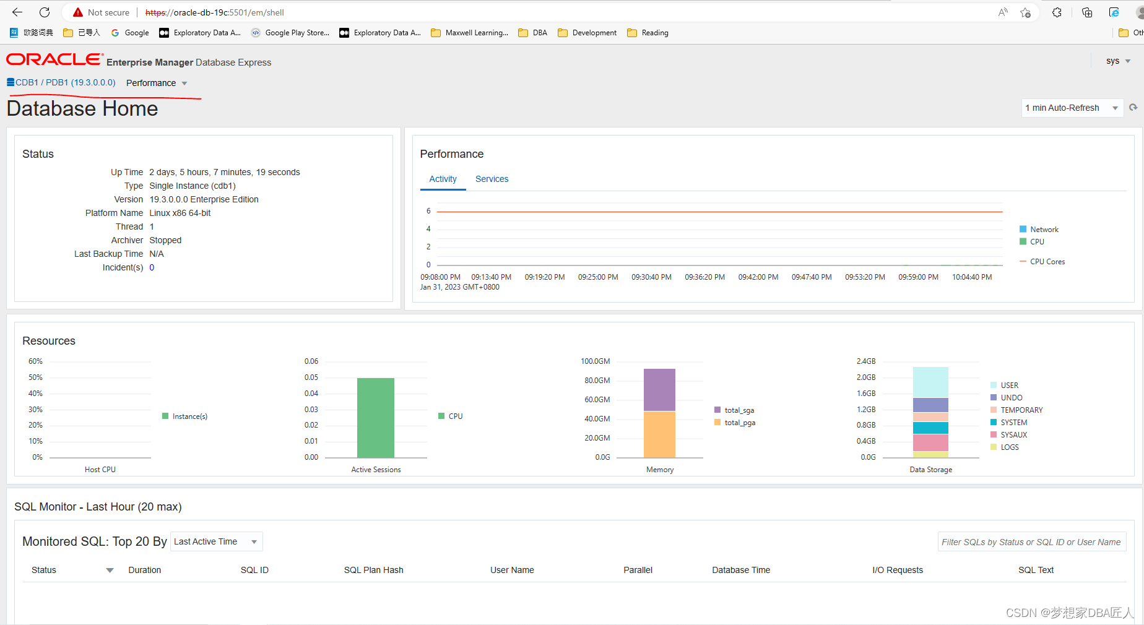The width and height of the screenshot is (1144, 625).
Task: Open Google bookmark
Action: [130, 33]
